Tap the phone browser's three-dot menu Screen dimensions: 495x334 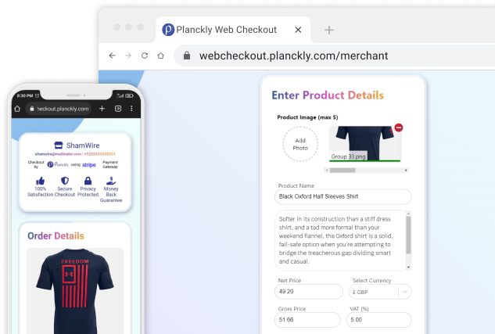[x=131, y=109]
